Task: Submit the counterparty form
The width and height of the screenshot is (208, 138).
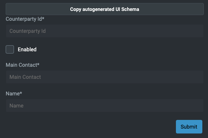Action: 189,127
